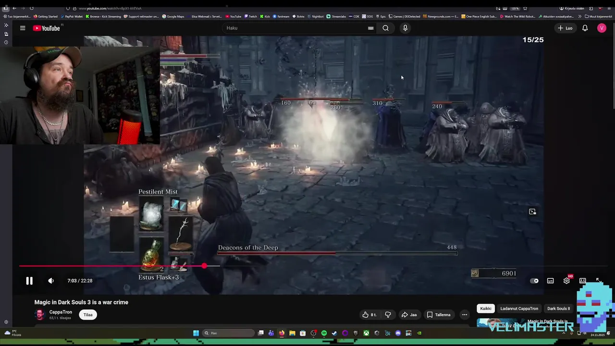The height and width of the screenshot is (346, 615).
Task: Open Epic Games Launcher from taskbar
Action: pos(356,333)
